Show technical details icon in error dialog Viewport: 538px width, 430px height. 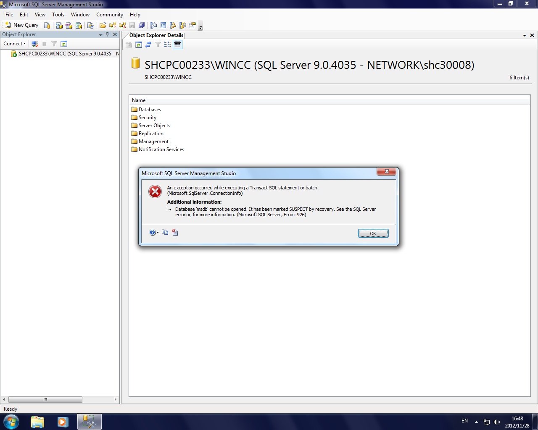pos(175,232)
